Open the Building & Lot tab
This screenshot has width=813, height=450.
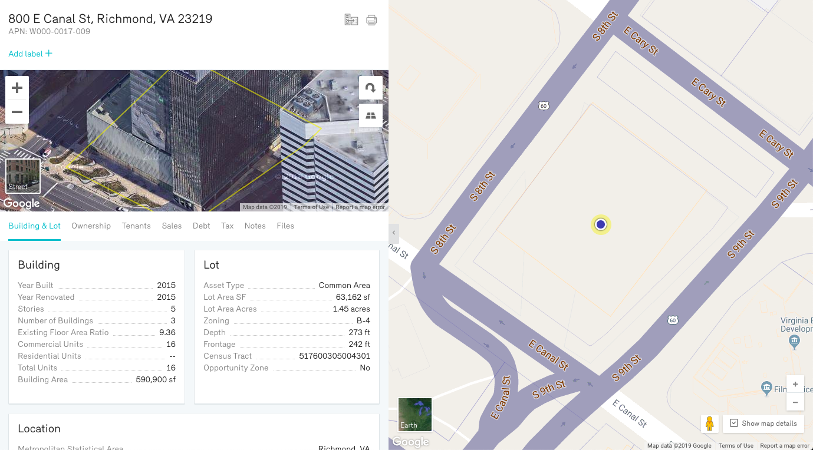point(34,226)
